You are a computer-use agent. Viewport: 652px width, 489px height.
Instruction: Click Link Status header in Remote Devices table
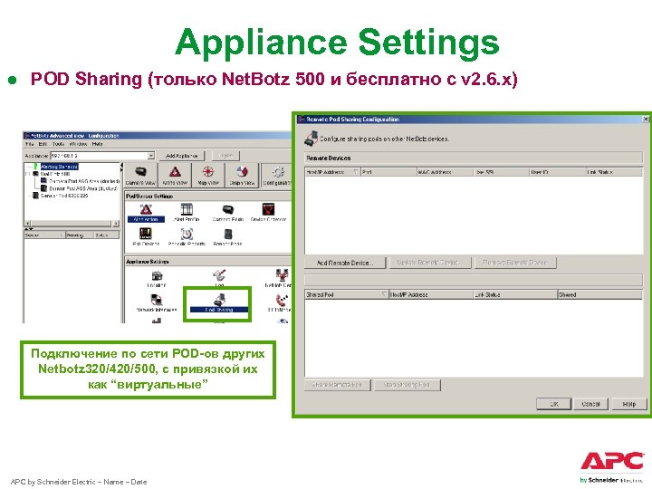point(614,172)
